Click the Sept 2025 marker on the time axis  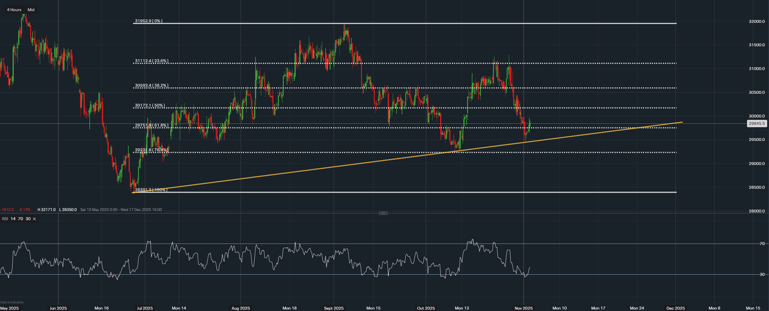click(x=334, y=308)
